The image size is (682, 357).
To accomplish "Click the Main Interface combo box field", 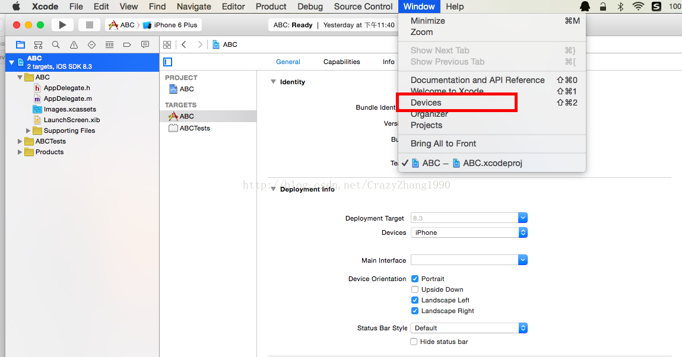I will (464, 260).
